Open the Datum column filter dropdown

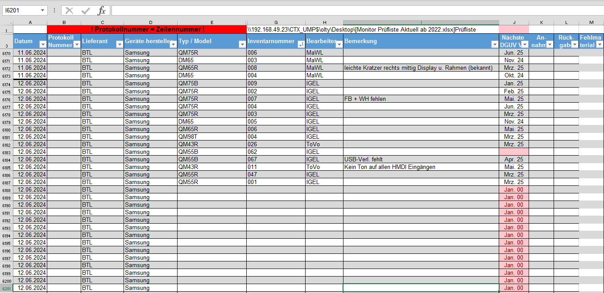pyautogui.click(x=42, y=44)
